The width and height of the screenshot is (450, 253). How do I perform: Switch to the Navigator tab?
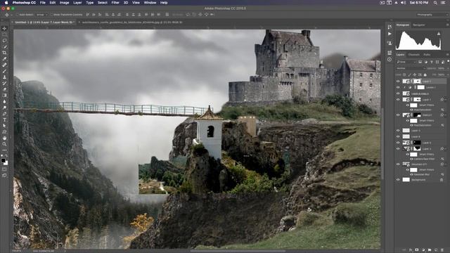pyautogui.click(x=419, y=25)
